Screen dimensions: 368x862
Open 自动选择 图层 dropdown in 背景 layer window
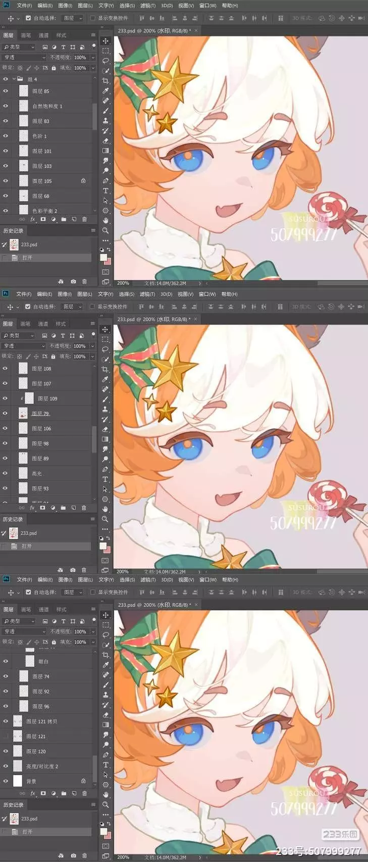pyautogui.click(x=73, y=592)
